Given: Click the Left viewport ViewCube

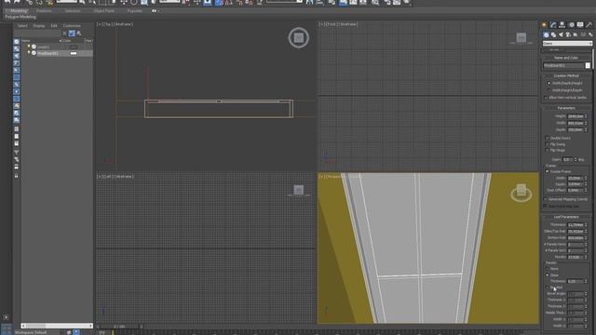Looking at the screenshot, I should point(298,190).
